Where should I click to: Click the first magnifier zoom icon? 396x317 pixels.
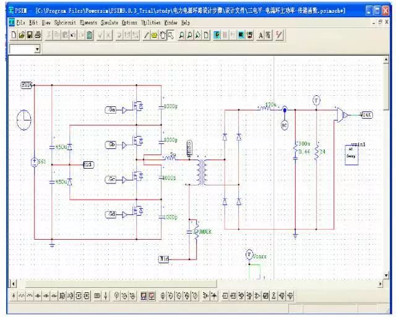pos(181,35)
